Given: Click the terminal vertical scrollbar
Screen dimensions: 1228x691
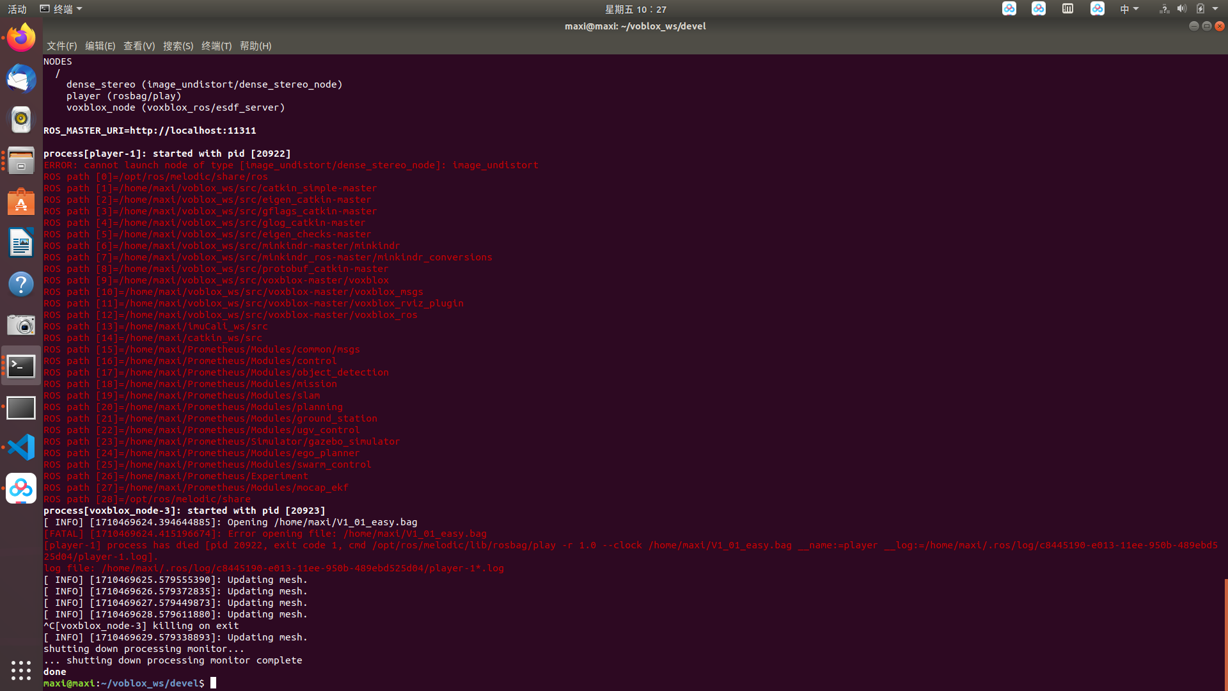Looking at the screenshot, I should coord(1225,633).
